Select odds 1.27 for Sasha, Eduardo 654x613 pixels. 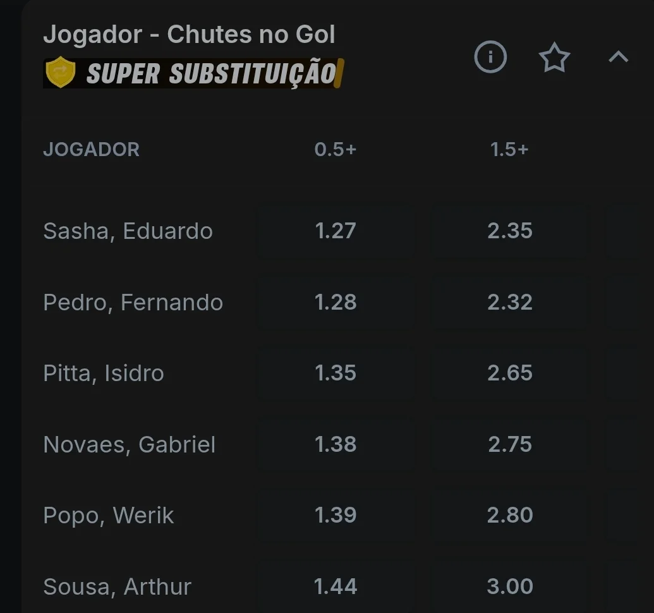[336, 231]
